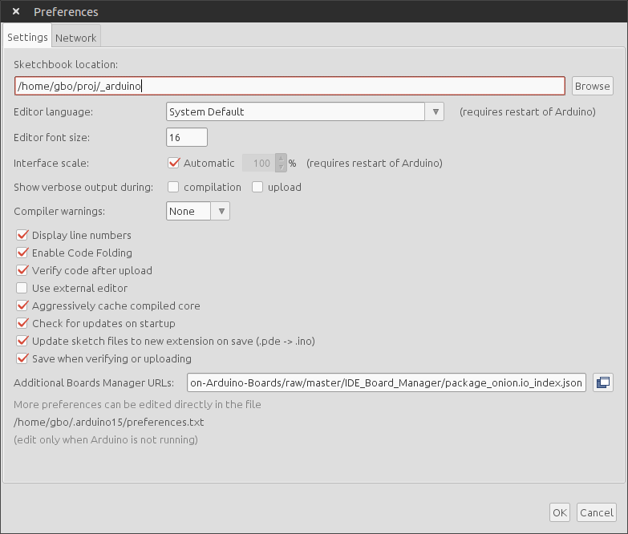Close the Preferences dialog with the X icon

coord(16,11)
